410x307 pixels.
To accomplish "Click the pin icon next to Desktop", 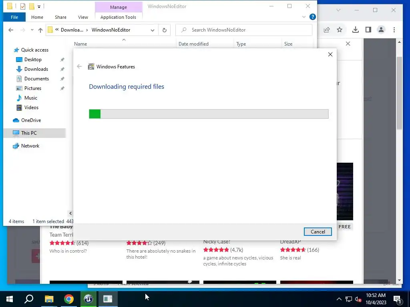I will pos(62,60).
